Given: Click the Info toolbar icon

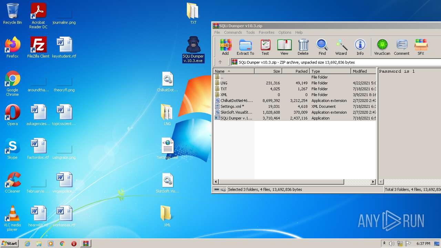Looking at the screenshot, I should (360, 47).
